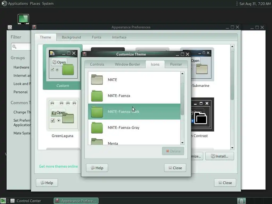Select the MATE-Faenza-Gray row text

(124, 127)
